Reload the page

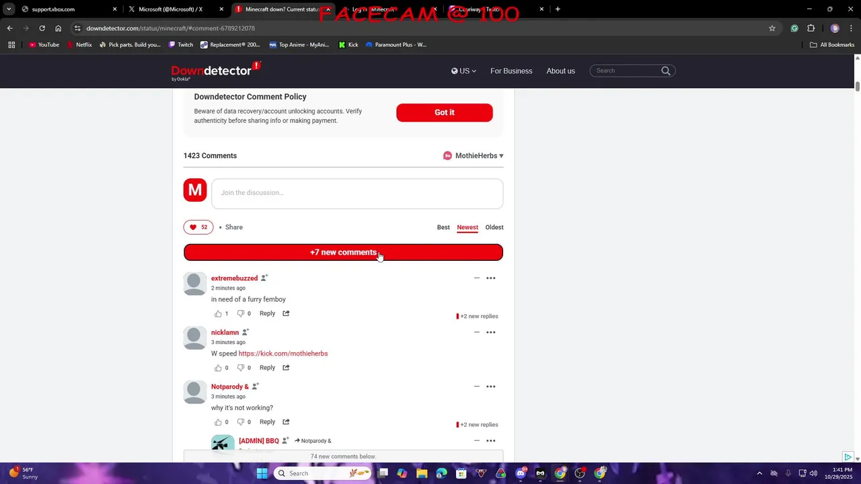point(42,28)
